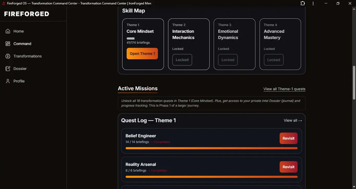Click the page's vertical scrollbar thumb
The image size is (356, 189).
tap(354, 83)
